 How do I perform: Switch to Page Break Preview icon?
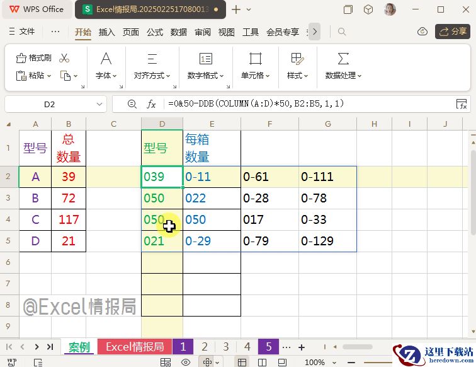pos(262,362)
